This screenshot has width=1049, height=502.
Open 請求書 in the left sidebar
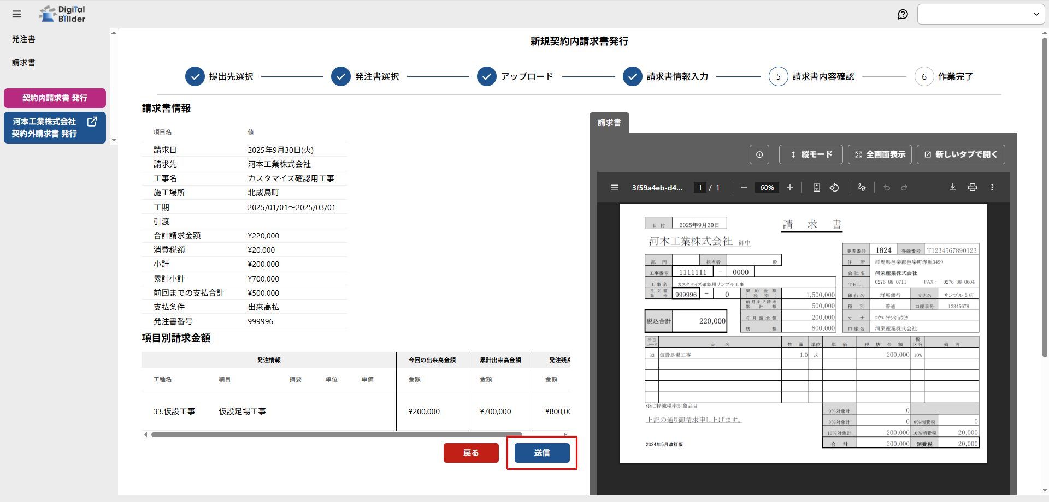pos(23,63)
